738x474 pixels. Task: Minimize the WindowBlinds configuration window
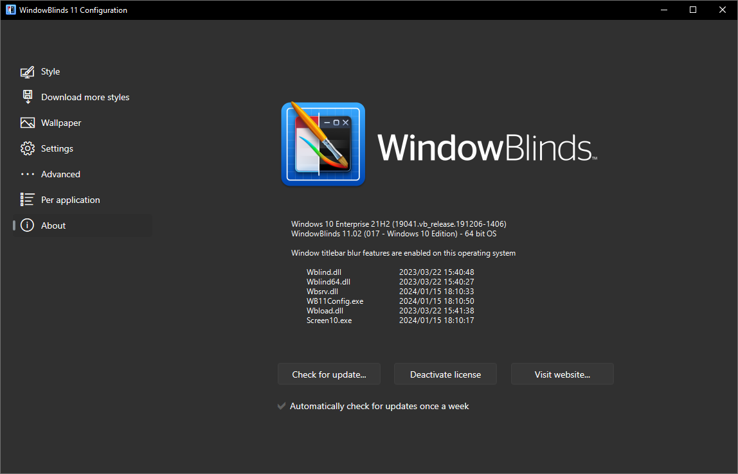(664, 10)
